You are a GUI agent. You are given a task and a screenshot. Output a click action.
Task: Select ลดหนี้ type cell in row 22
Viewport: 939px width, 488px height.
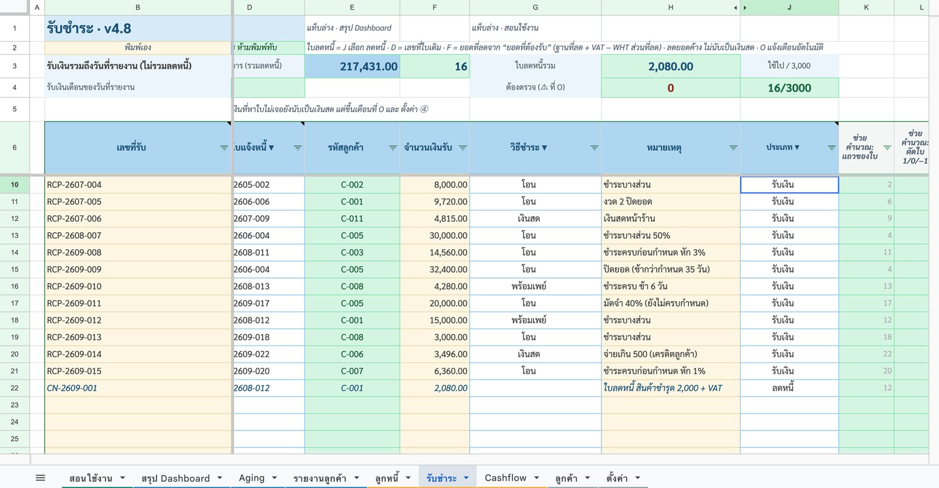click(x=789, y=388)
